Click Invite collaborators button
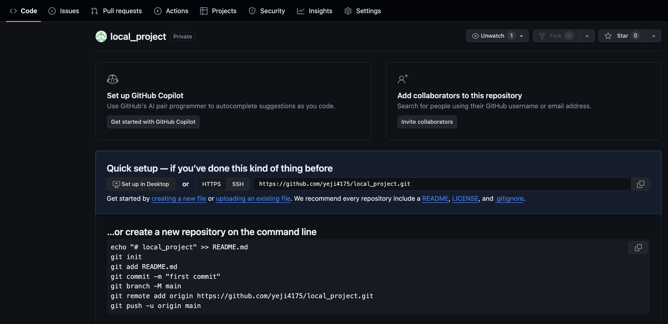 427,122
